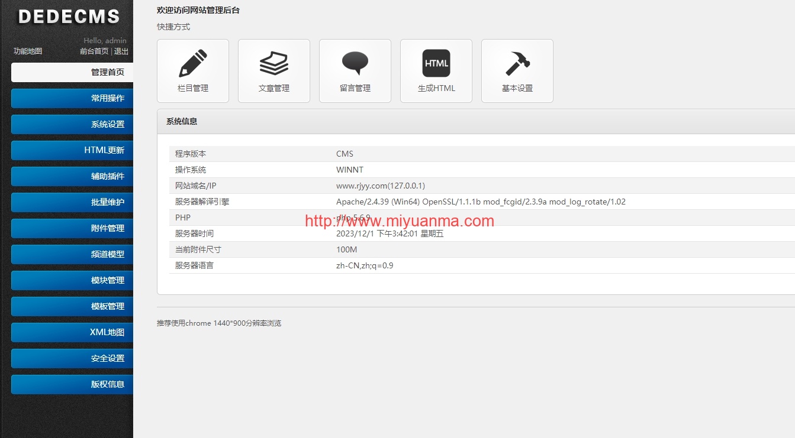Click the 程序版本 row label
Viewport: 795px width, 438px height.
coord(191,154)
